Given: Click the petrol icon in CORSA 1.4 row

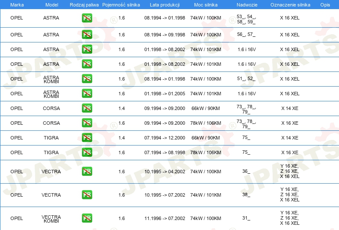Looking at the screenshot, I should [87, 108].
